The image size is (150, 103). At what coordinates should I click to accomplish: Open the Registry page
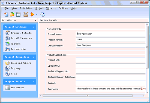16,68
